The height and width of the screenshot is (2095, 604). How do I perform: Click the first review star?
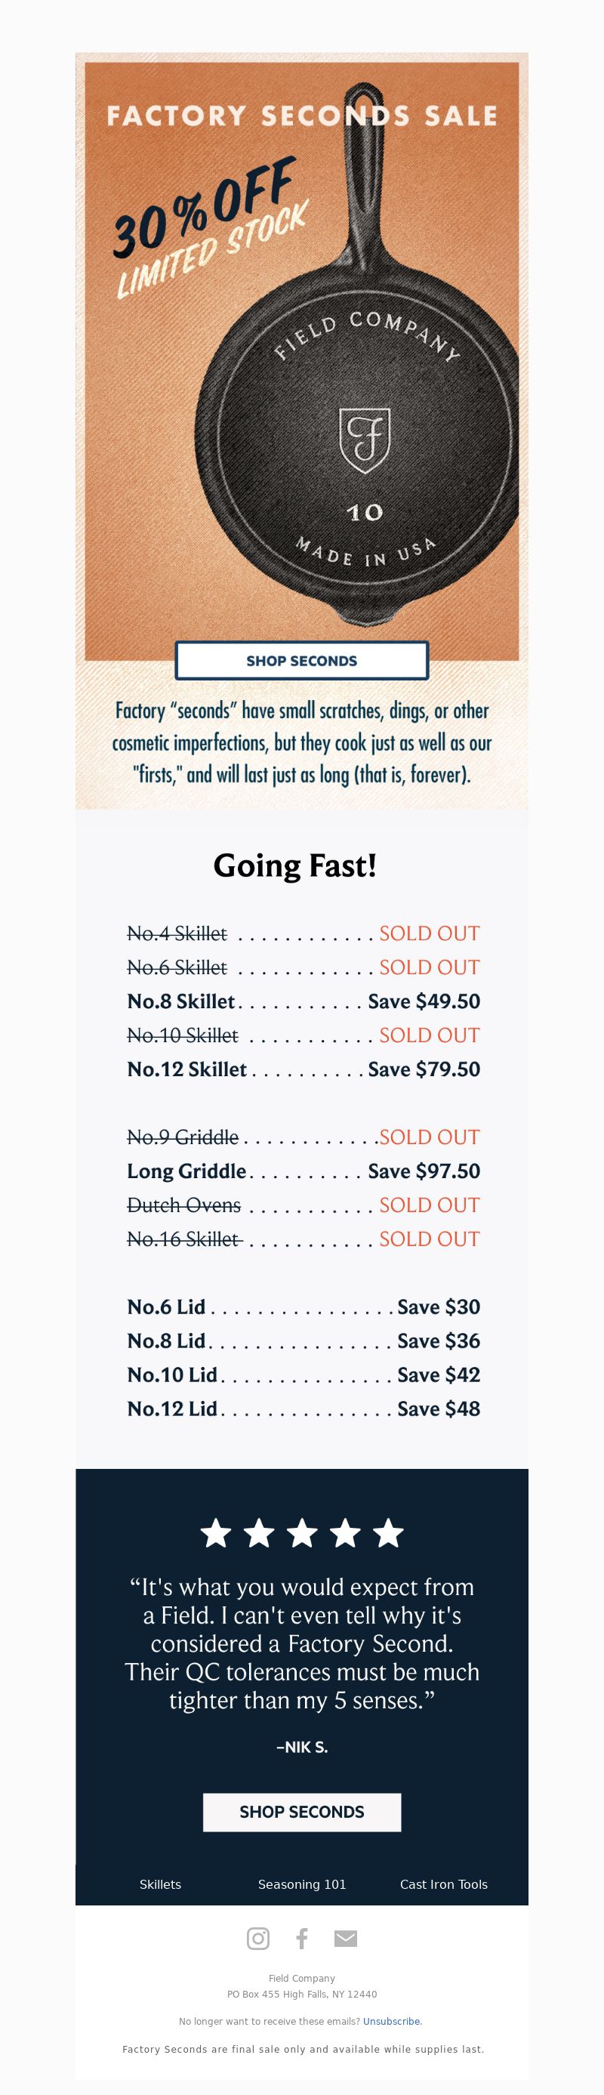tap(215, 1532)
